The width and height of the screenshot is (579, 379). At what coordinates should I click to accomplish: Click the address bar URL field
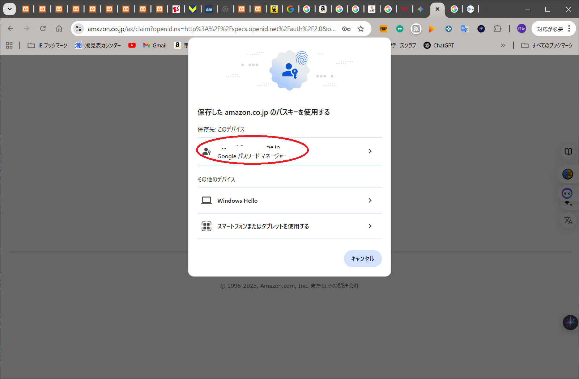click(x=212, y=29)
